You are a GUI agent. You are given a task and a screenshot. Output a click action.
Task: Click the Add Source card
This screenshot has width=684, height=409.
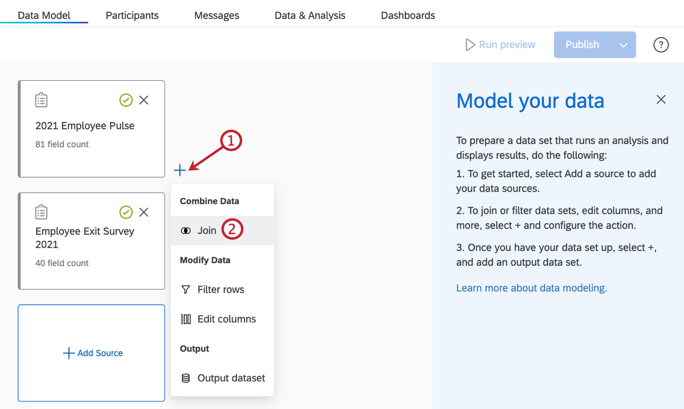point(91,353)
